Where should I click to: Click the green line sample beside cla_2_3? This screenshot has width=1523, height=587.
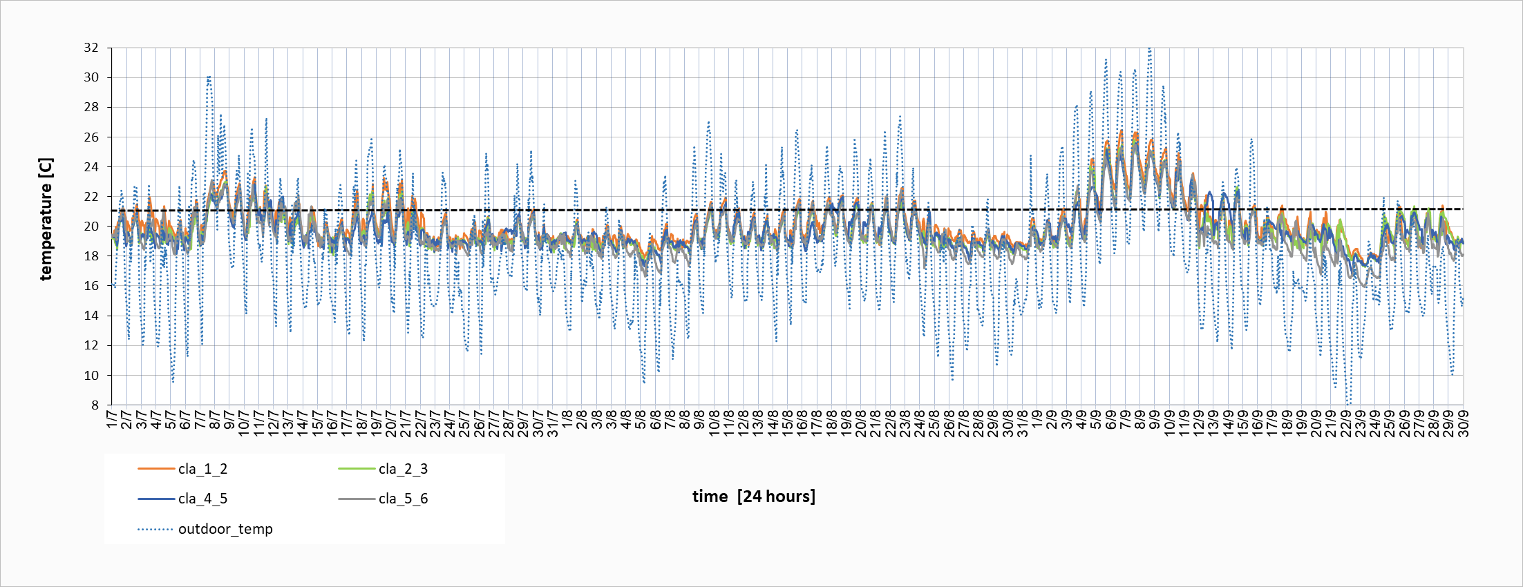click(356, 469)
